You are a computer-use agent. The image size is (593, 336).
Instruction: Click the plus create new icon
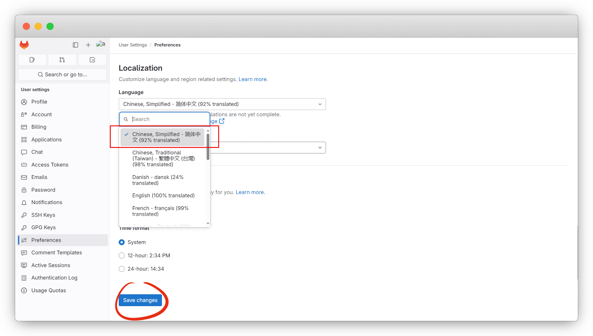click(x=88, y=45)
